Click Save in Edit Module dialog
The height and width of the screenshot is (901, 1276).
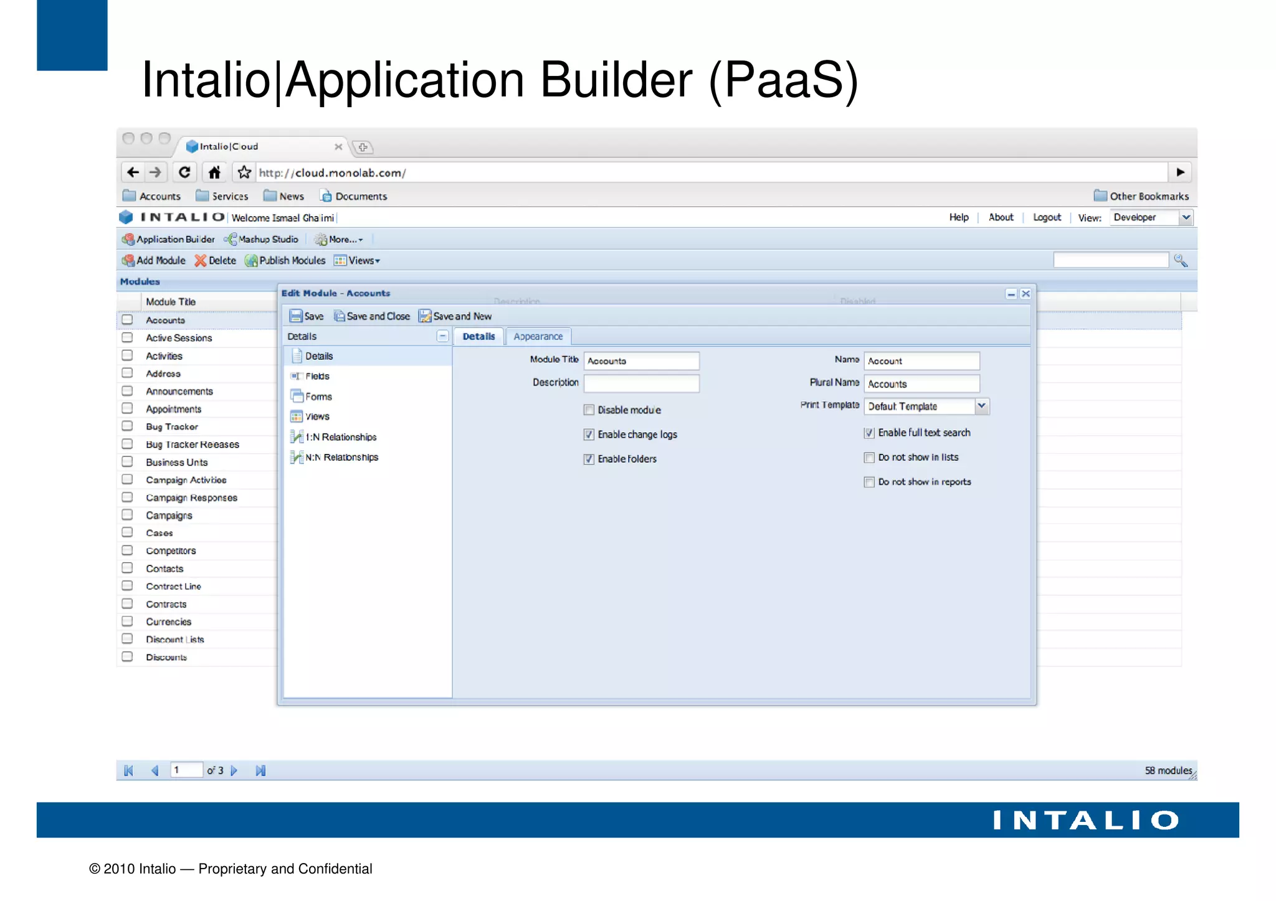(307, 316)
